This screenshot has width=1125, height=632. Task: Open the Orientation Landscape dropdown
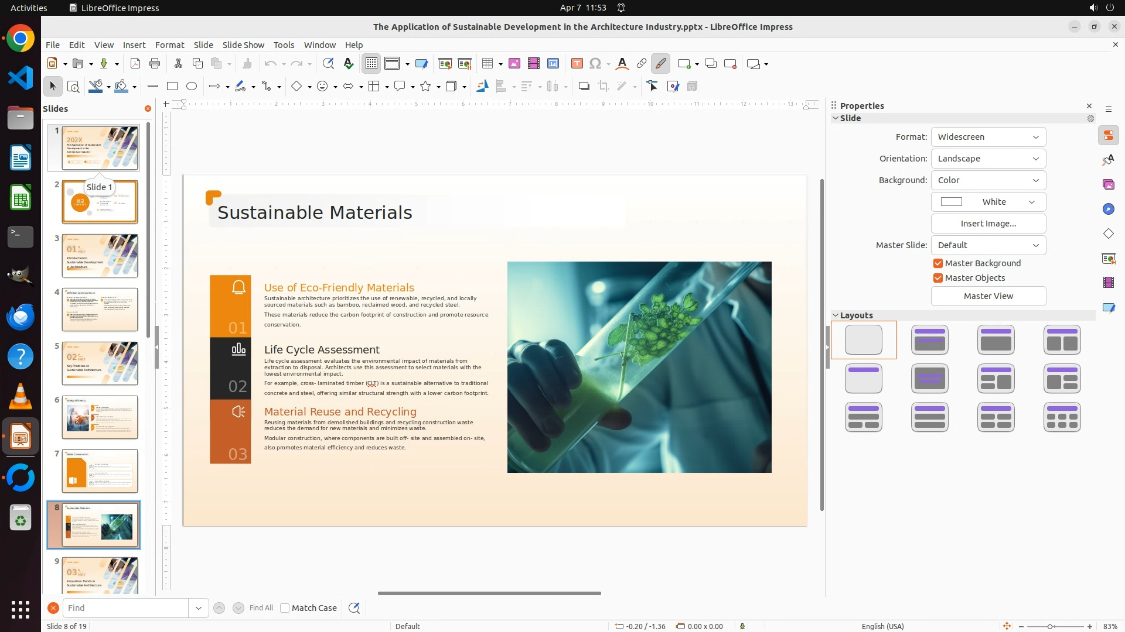point(988,159)
